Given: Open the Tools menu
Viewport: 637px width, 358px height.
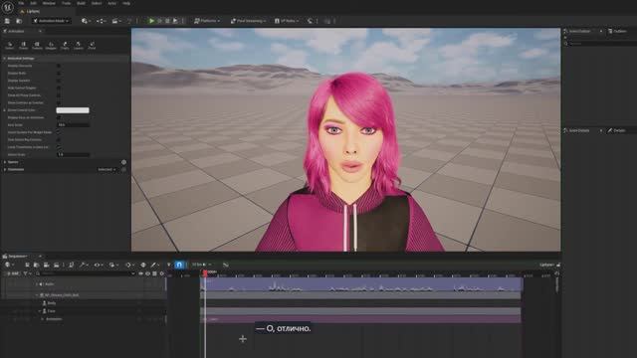Looking at the screenshot, I should [66, 3].
